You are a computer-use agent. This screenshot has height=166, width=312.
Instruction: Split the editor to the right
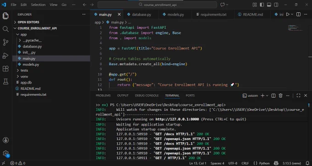[298, 14]
